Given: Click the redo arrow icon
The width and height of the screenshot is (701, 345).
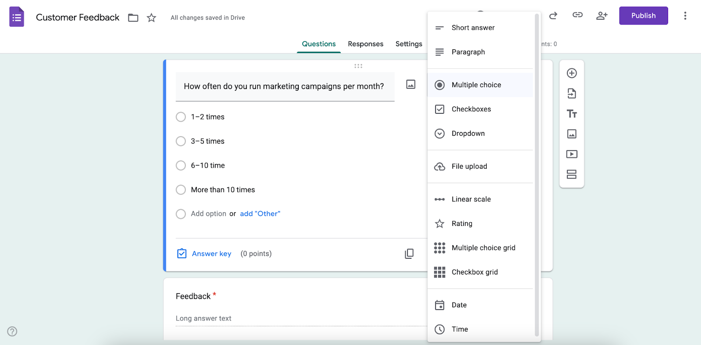Looking at the screenshot, I should 553,16.
